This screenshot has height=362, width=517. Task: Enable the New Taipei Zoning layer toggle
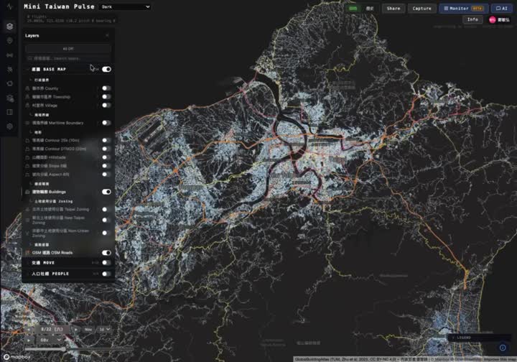click(106, 220)
